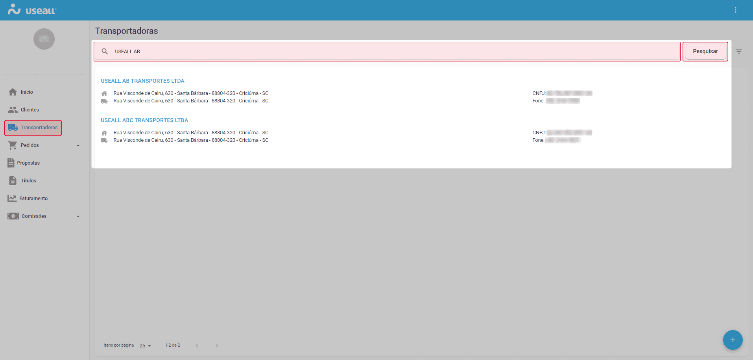Viewport: 753px width, 360px height.
Task: Click delivery truck icon of USEALL AB TRANSPORTES
Action: (104, 101)
